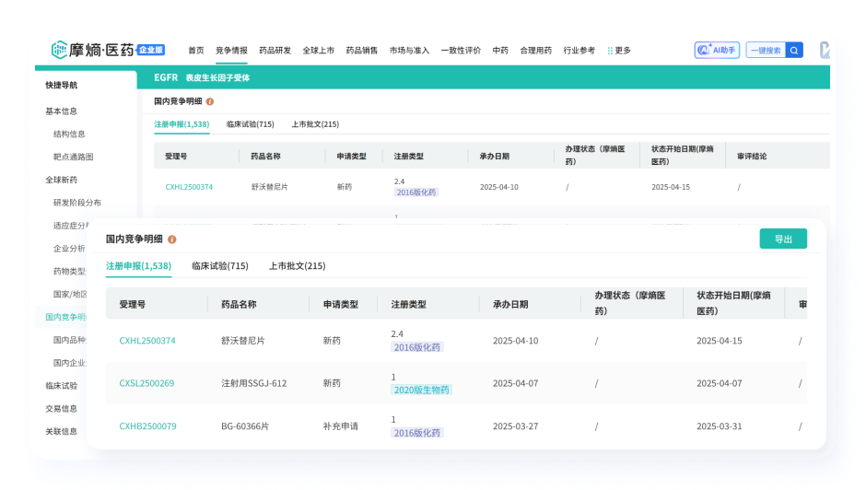Click BG-60366片 drug name cell

(245, 426)
